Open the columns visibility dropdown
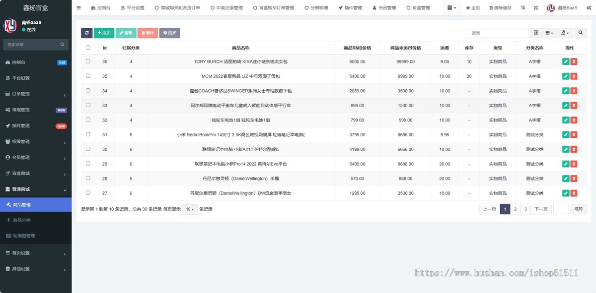This screenshot has height=293, width=596. [x=549, y=33]
